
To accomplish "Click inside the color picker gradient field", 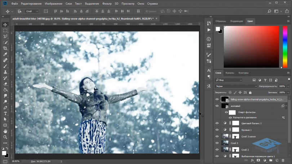I will [251, 47].
